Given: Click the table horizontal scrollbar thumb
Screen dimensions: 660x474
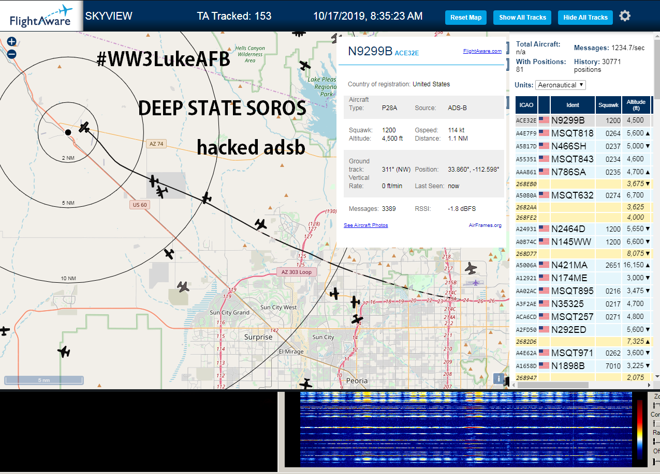Looking at the screenshot, I should (x=553, y=385).
